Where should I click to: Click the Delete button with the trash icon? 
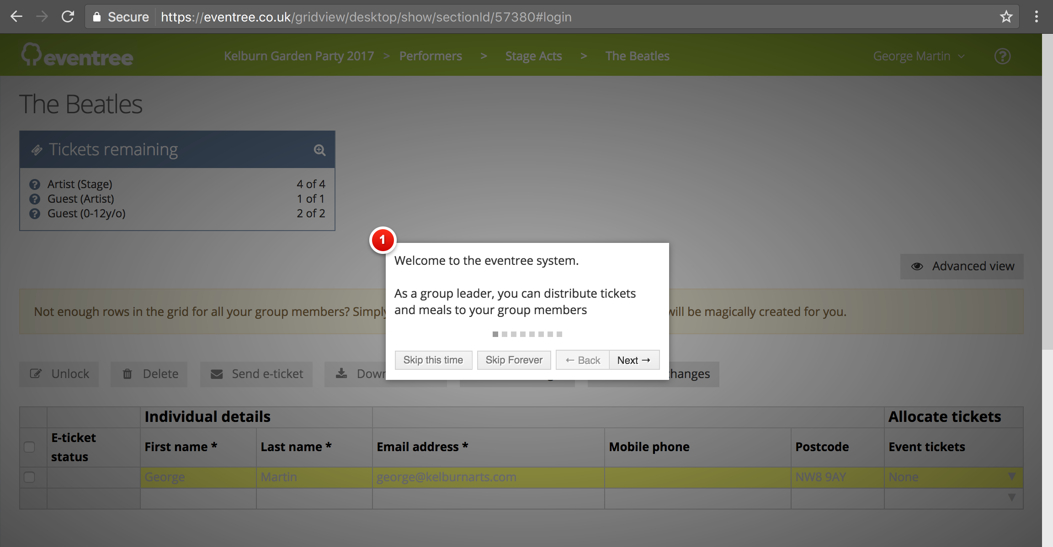(x=149, y=374)
